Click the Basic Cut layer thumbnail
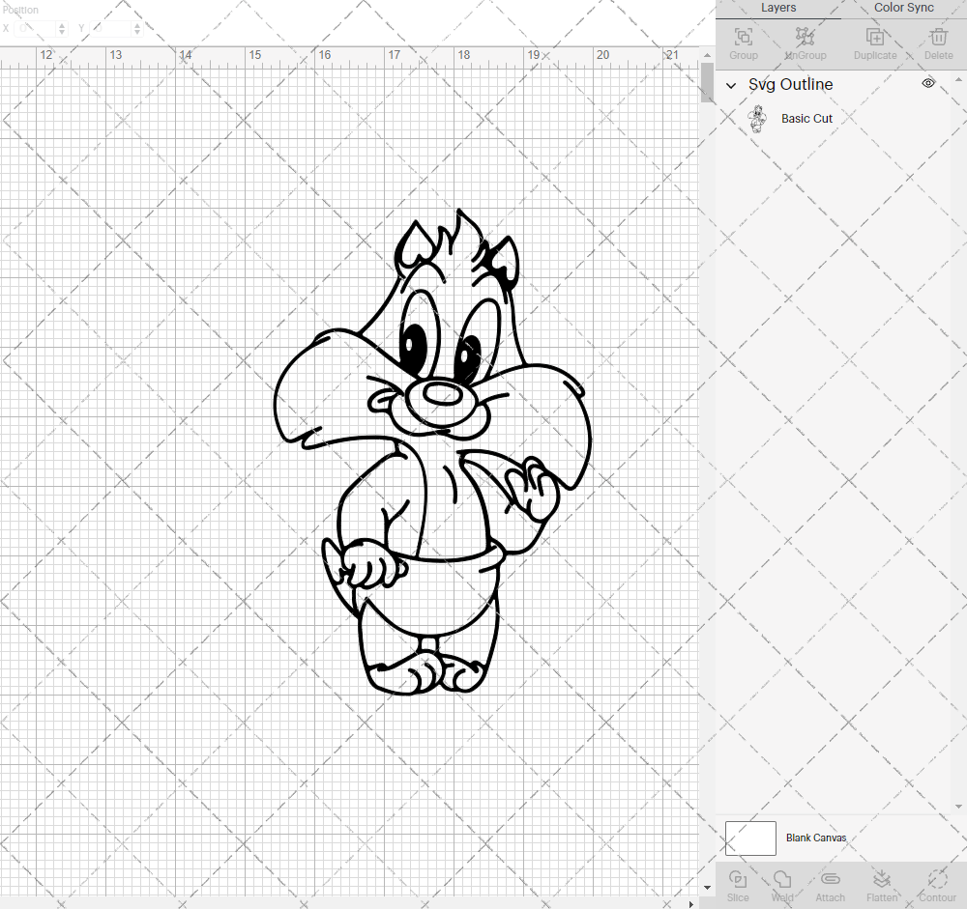The height and width of the screenshot is (909, 967). click(757, 118)
